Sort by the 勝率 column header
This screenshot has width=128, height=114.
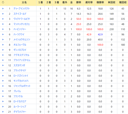(79, 2)
